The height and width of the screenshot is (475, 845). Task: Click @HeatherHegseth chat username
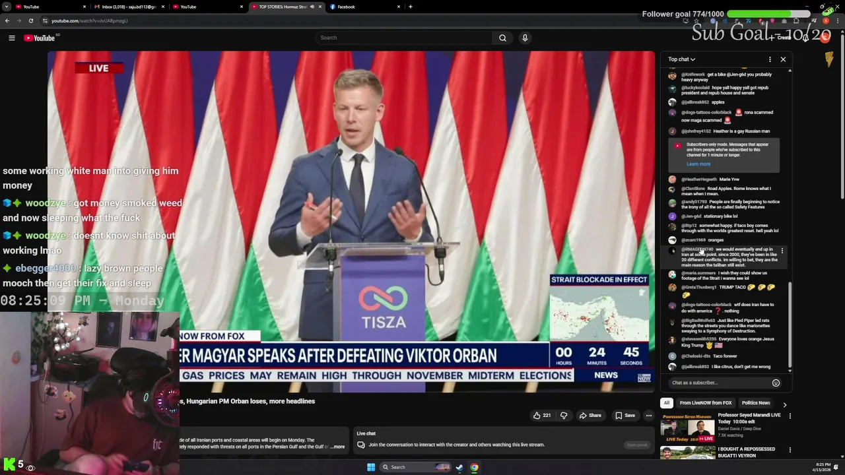point(699,179)
